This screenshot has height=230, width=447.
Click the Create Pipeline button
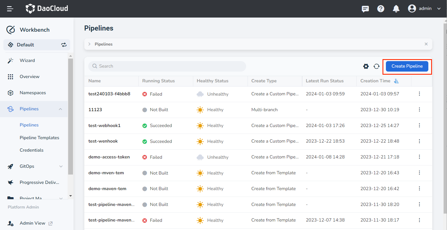tap(407, 66)
